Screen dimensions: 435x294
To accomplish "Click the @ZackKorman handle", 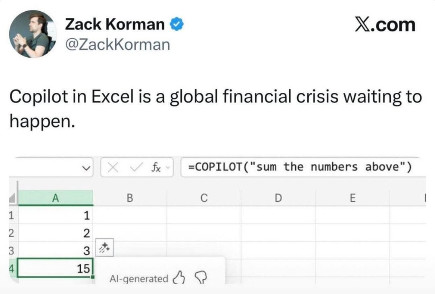I will pos(118,45).
